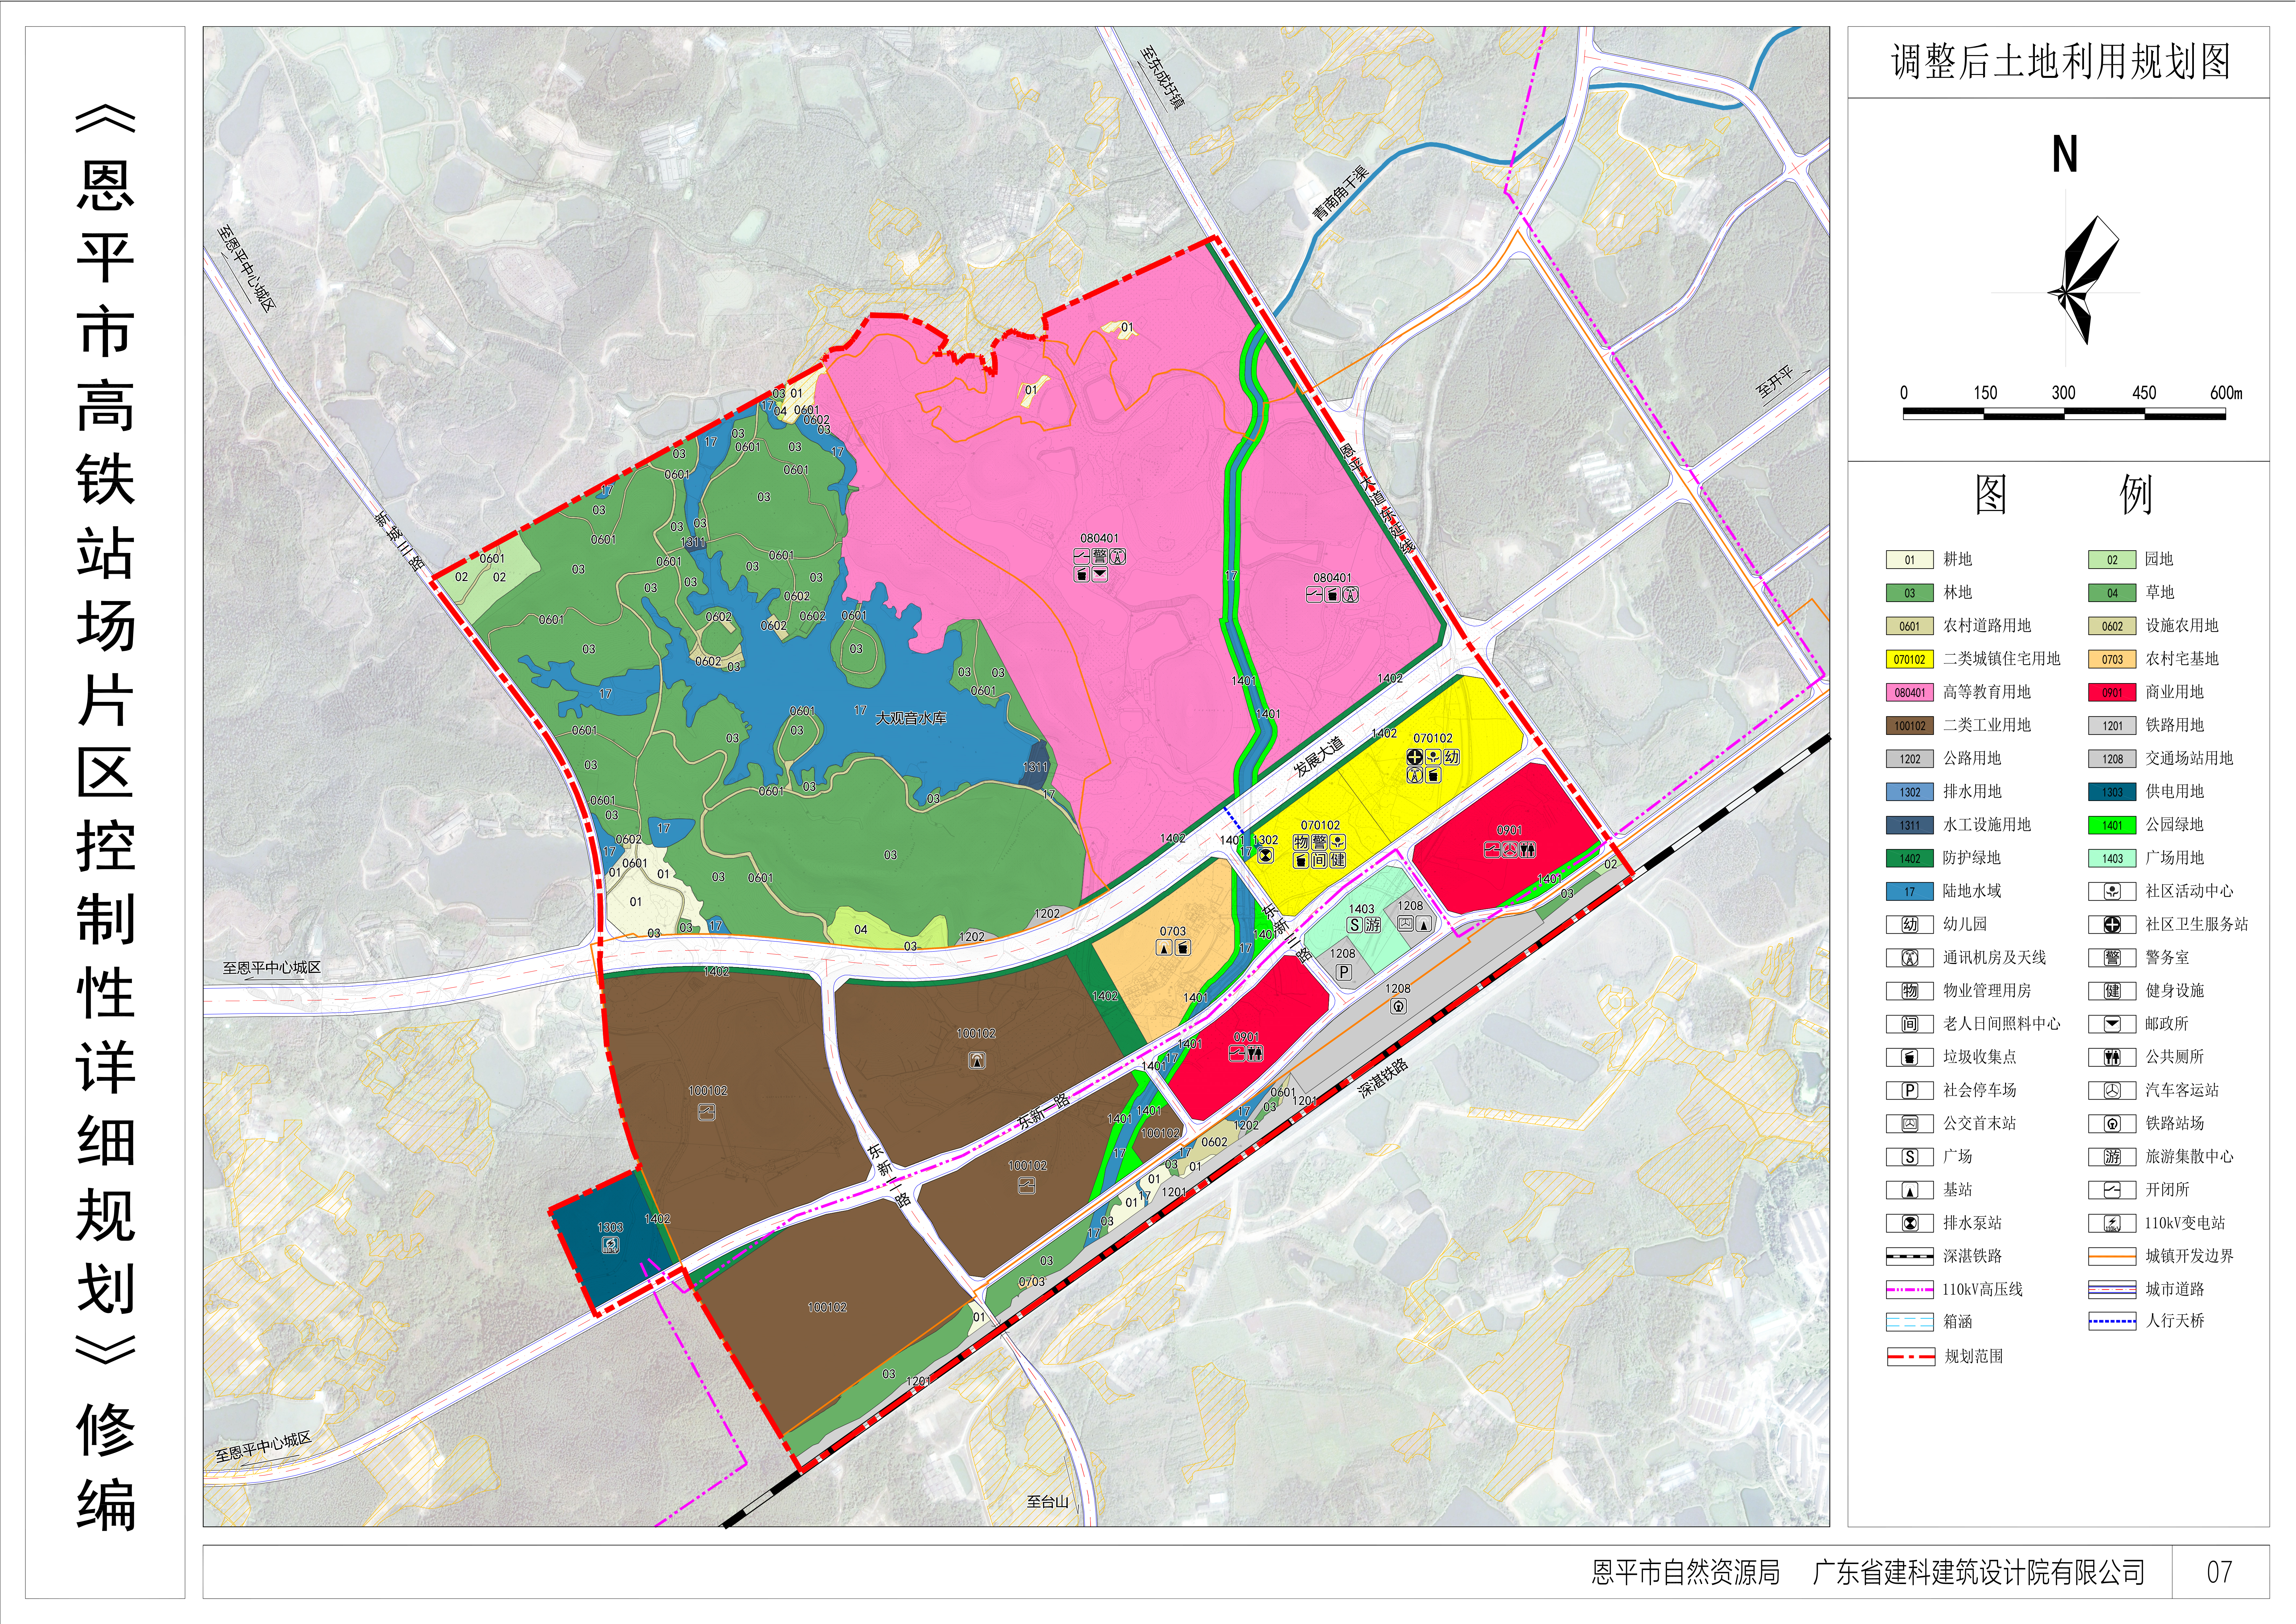Select the 1201 铁路用地 legend swatch
This screenshot has height=1624, width=2296.
coord(2112,726)
